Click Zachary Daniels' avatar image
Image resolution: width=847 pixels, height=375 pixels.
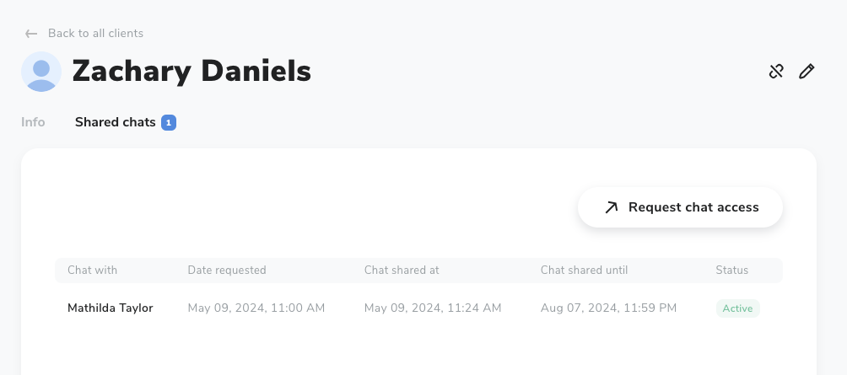tap(41, 72)
